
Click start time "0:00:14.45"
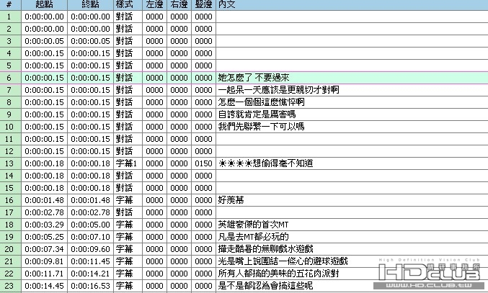point(44,286)
